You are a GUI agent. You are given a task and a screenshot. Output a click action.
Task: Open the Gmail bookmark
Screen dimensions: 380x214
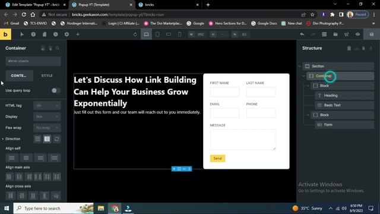(x=12, y=24)
